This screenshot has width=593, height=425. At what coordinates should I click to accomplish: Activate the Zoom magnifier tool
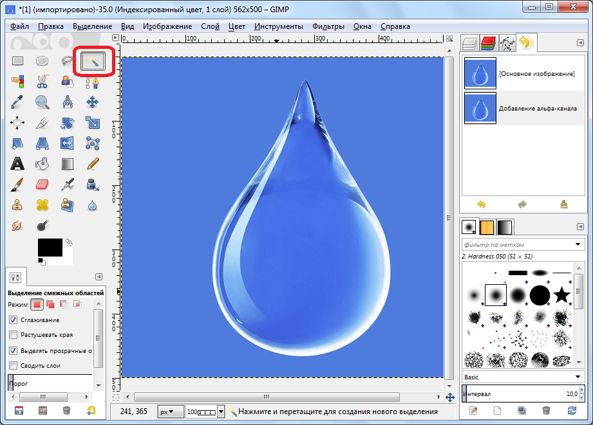pyautogui.click(x=42, y=102)
